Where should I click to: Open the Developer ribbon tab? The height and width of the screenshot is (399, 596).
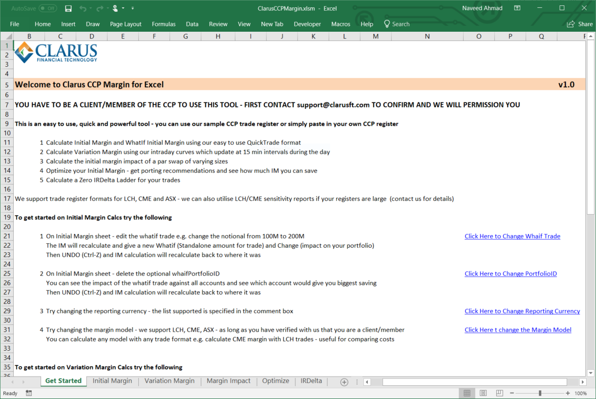coord(307,24)
